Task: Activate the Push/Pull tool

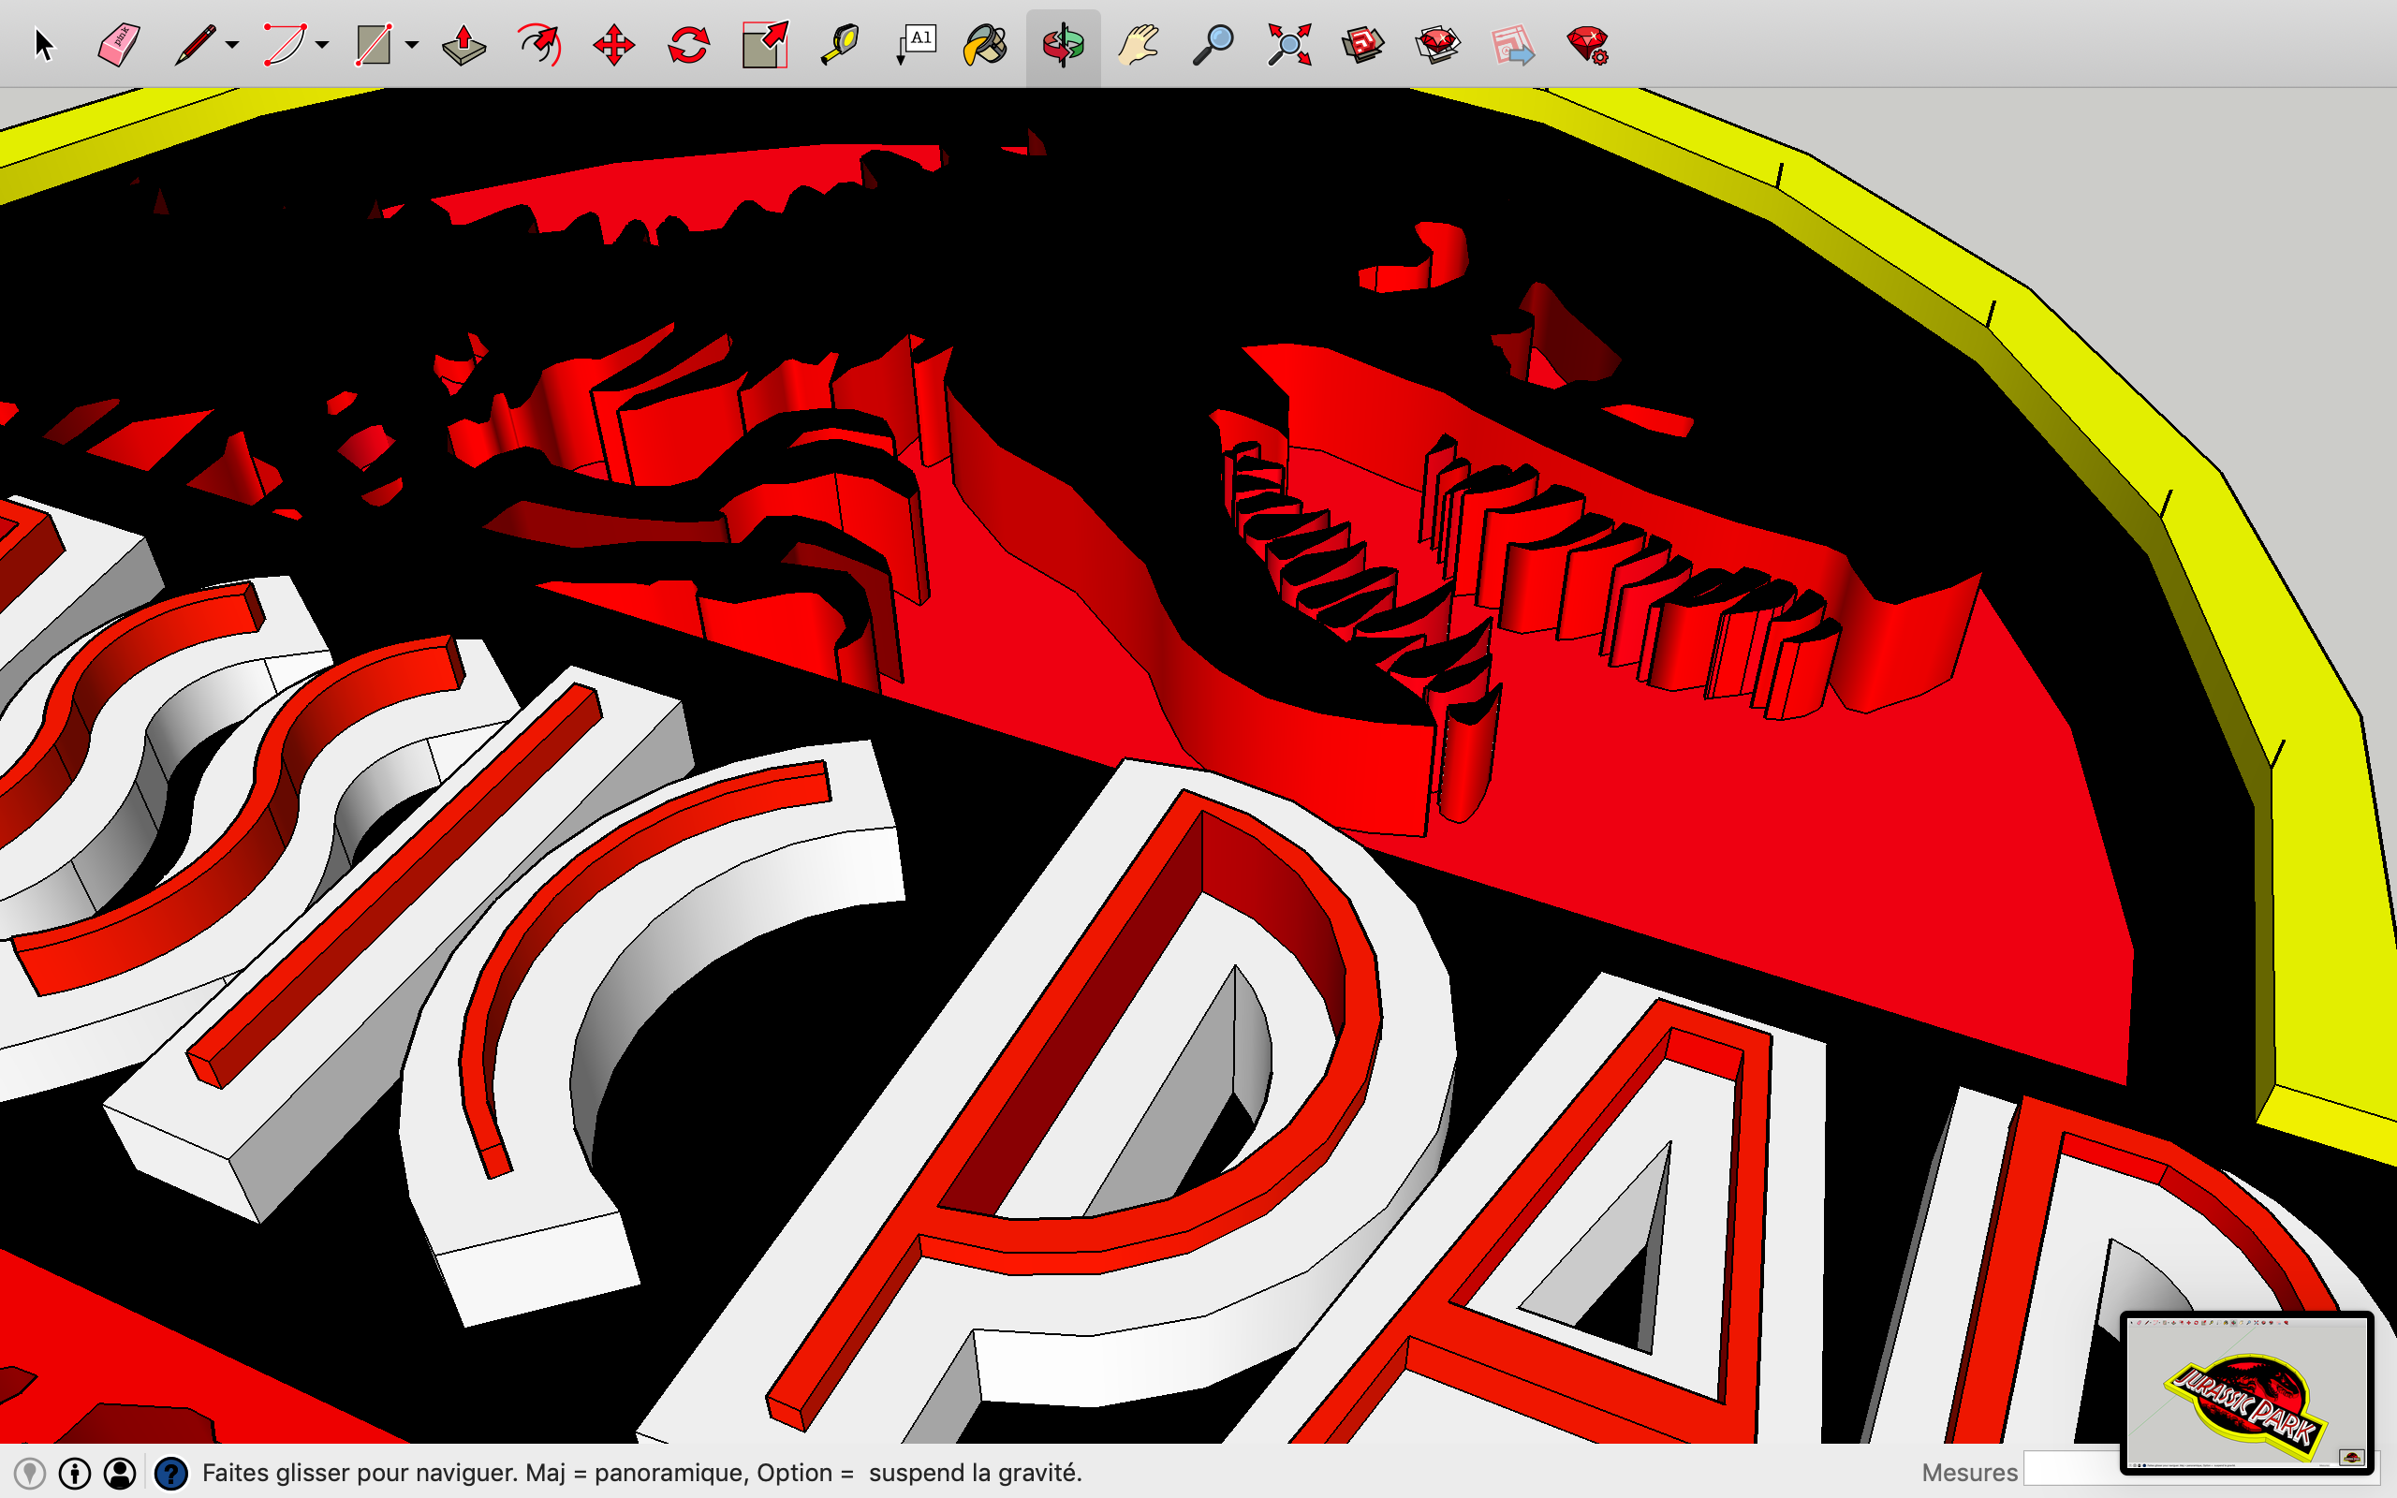Action: pyautogui.click(x=463, y=45)
